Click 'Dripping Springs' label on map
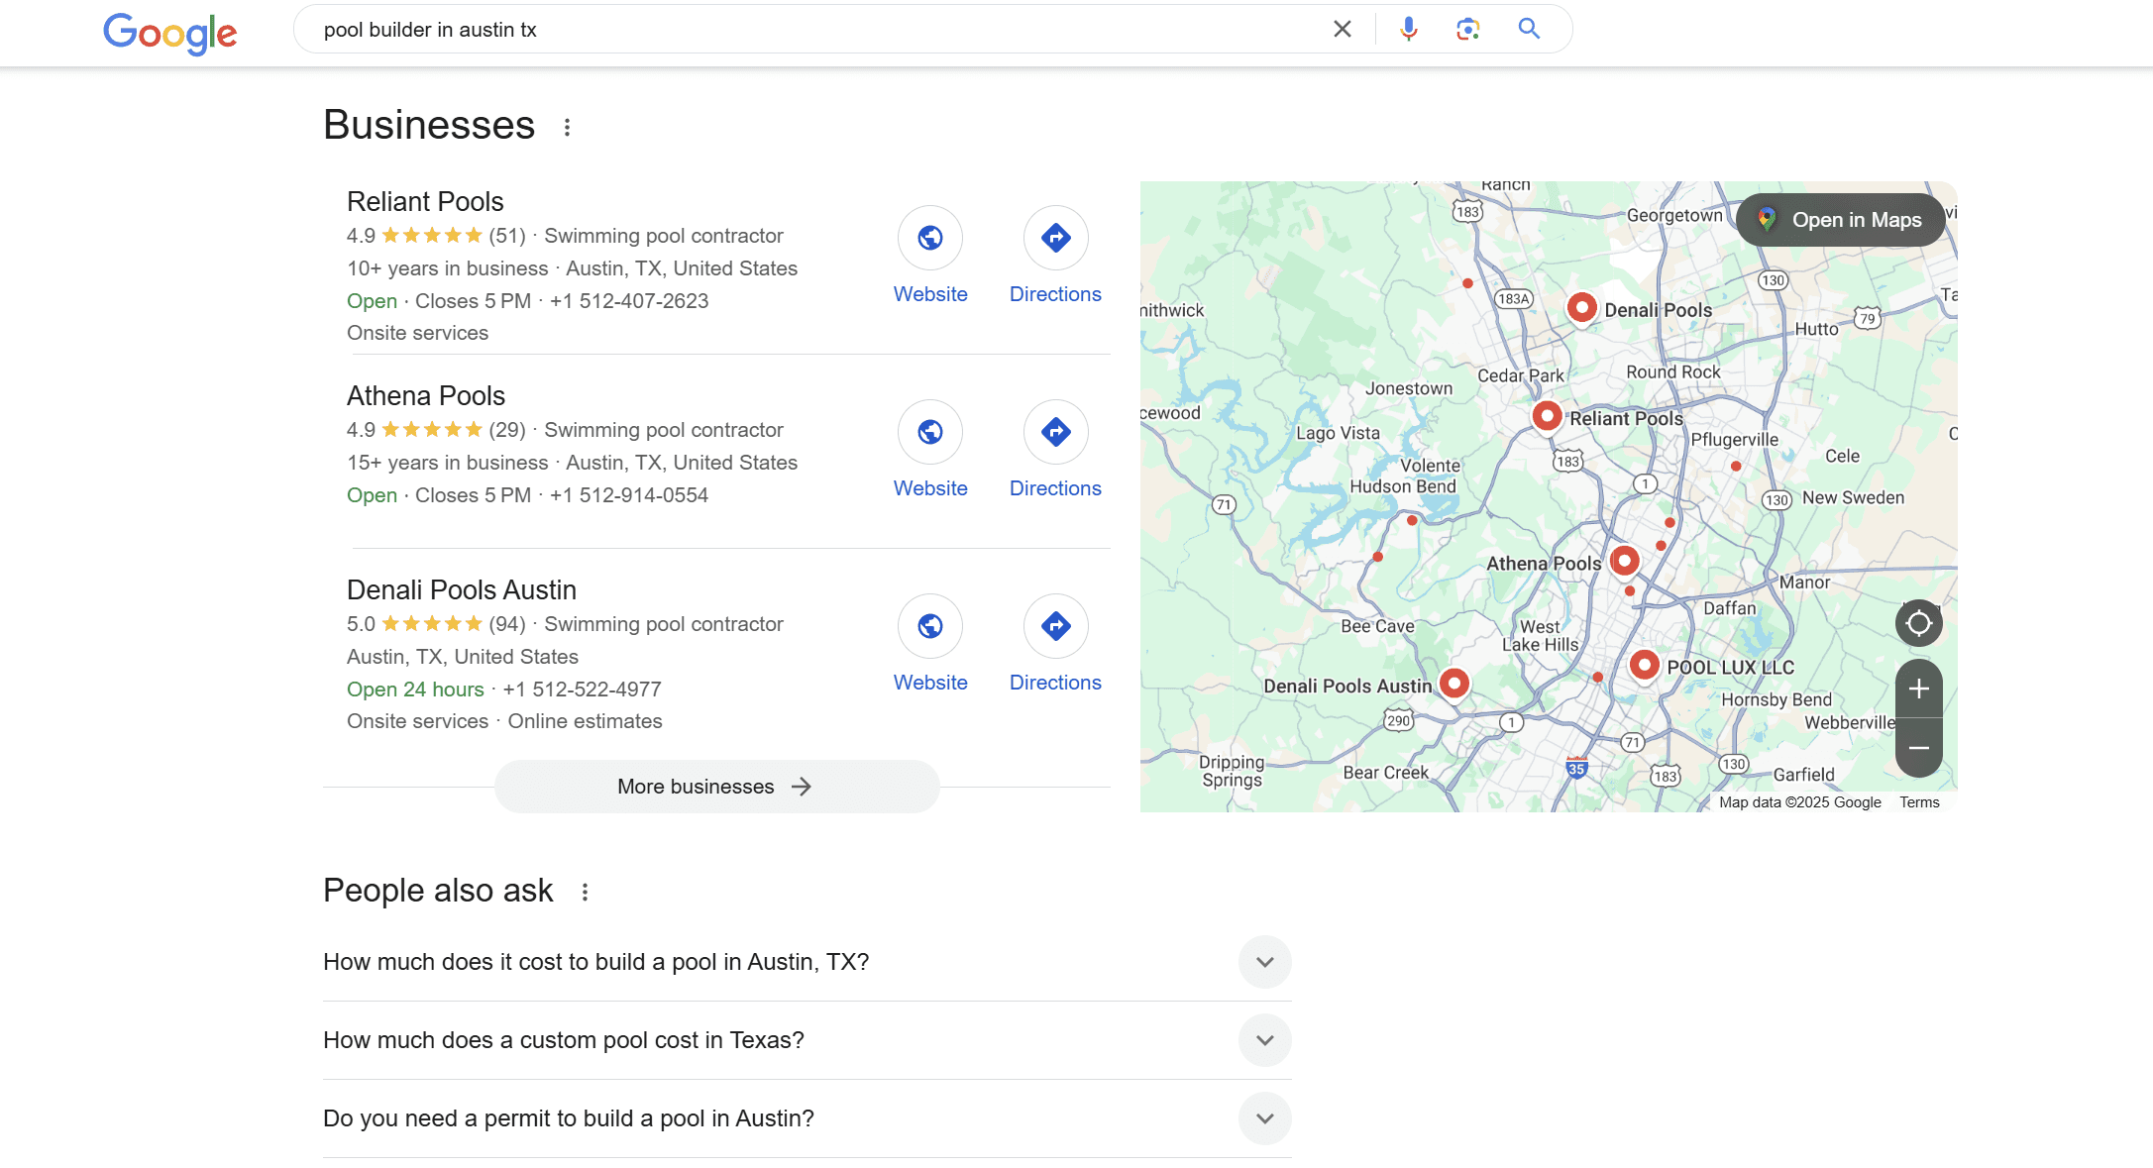Viewport: 2153px width, 1168px height. coord(1232,771)
